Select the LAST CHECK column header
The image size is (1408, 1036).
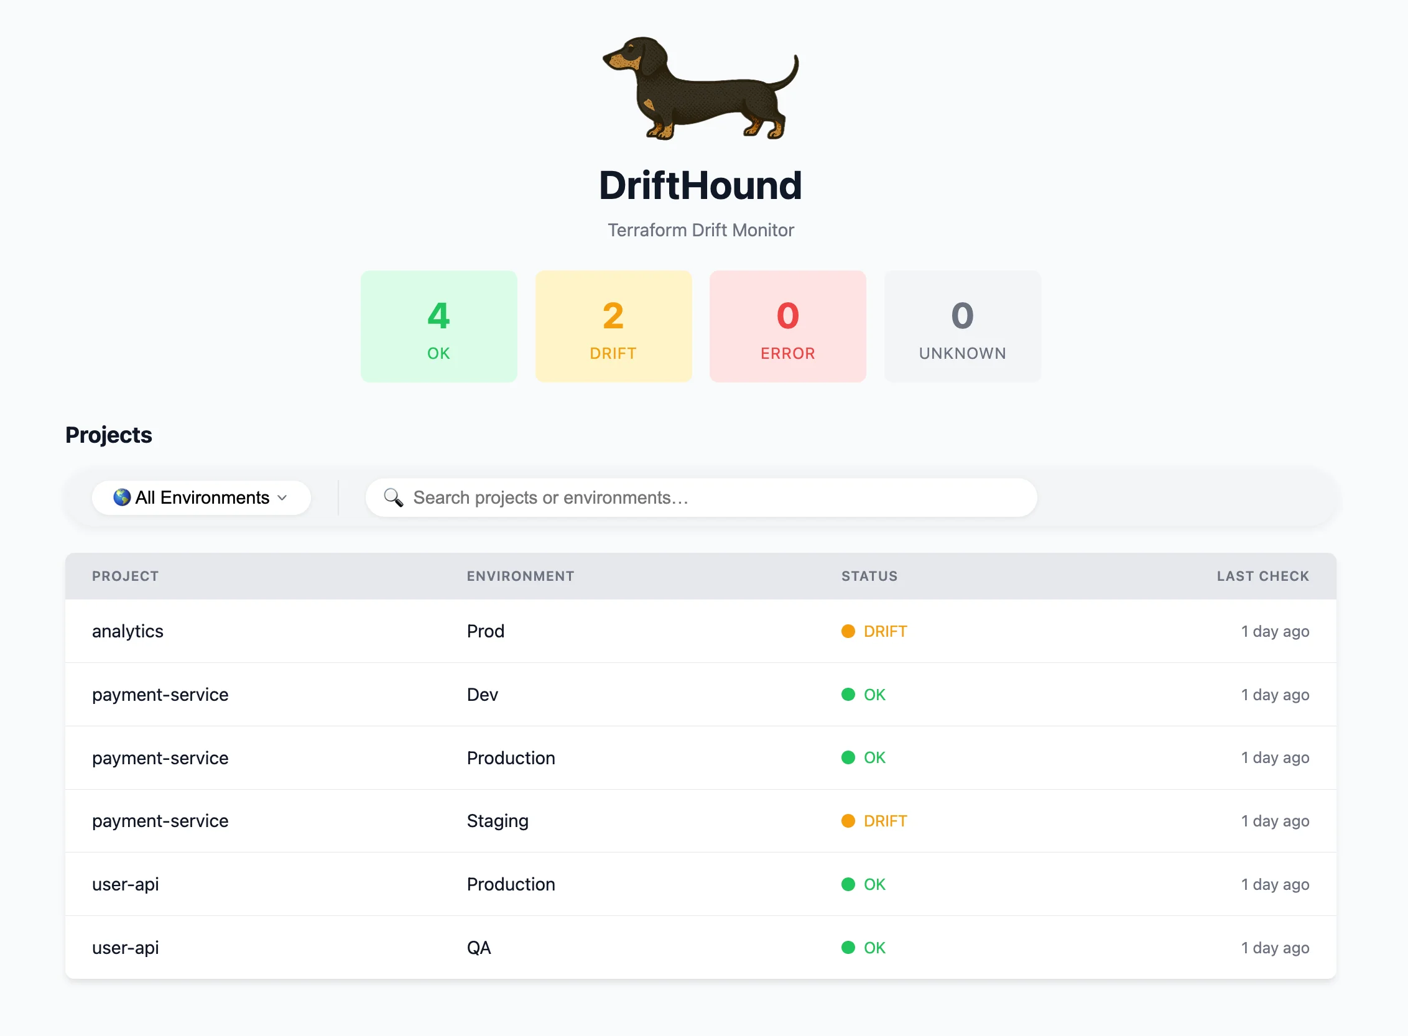(1262, 576)
